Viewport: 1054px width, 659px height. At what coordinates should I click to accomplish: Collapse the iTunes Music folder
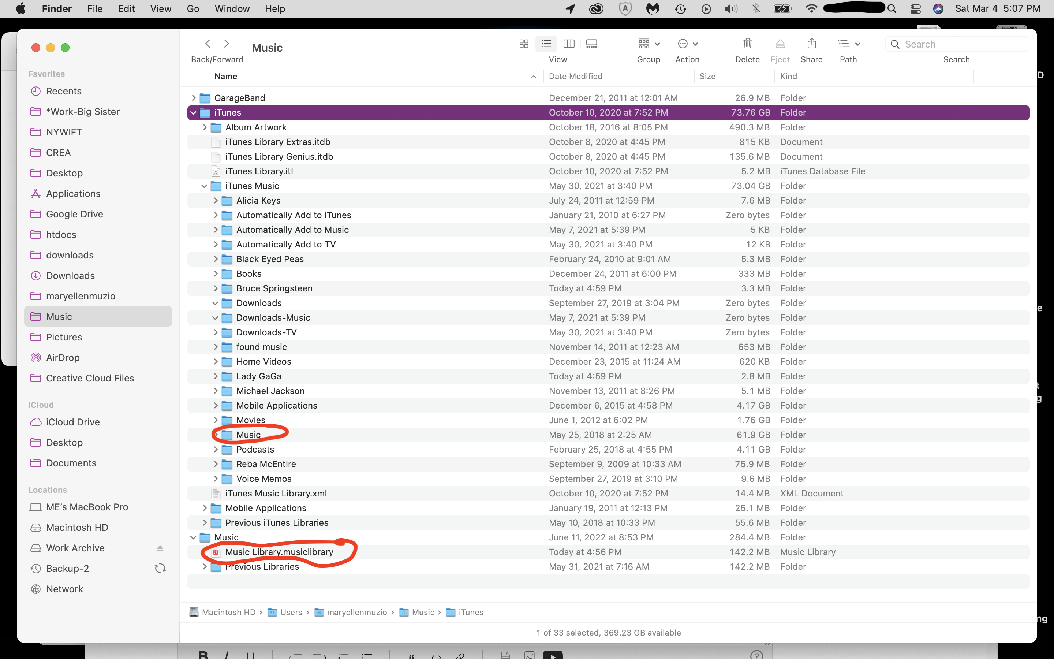pos(204,186)
